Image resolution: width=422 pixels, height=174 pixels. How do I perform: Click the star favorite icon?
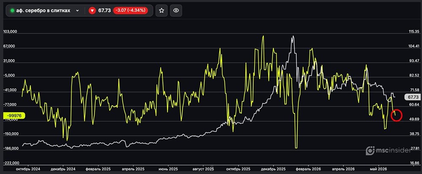162,11
